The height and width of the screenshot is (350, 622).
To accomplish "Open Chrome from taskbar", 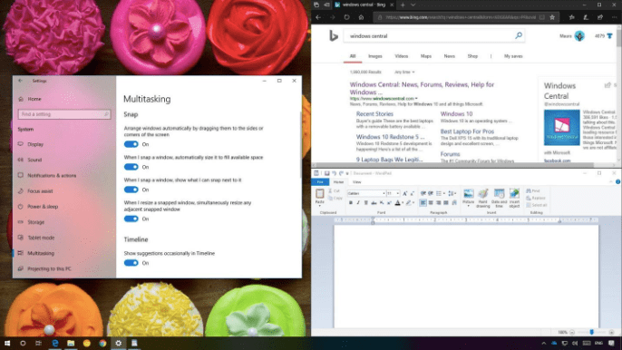I will coord(102,343).
